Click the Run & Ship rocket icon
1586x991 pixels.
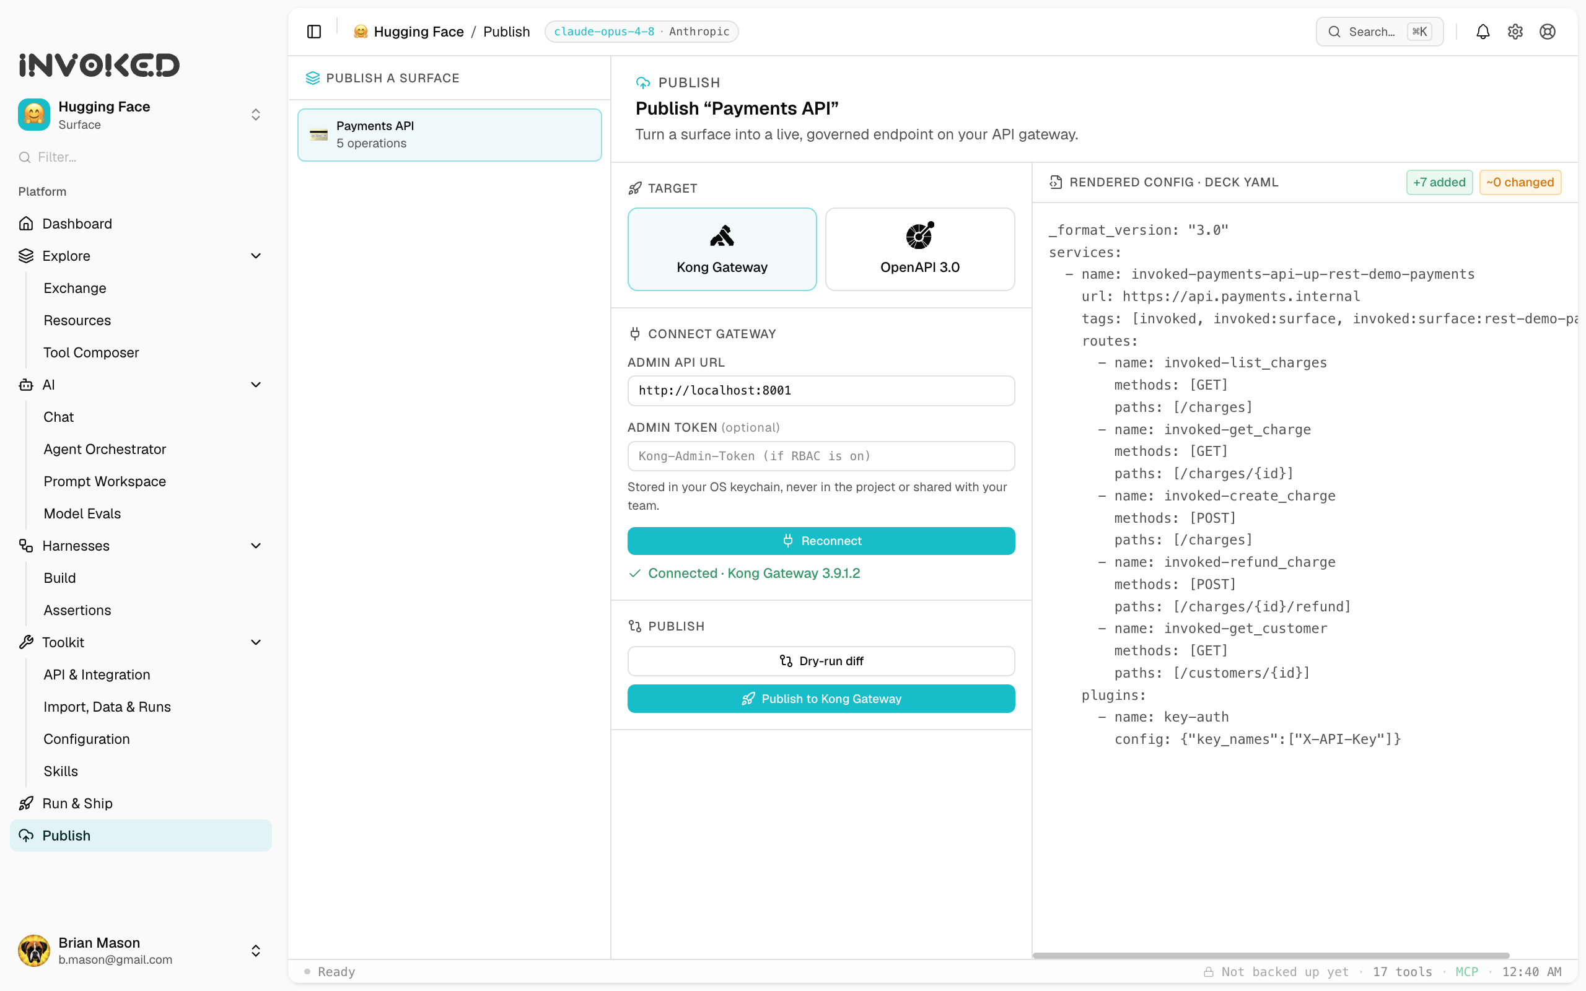click(x=26, y=803)
